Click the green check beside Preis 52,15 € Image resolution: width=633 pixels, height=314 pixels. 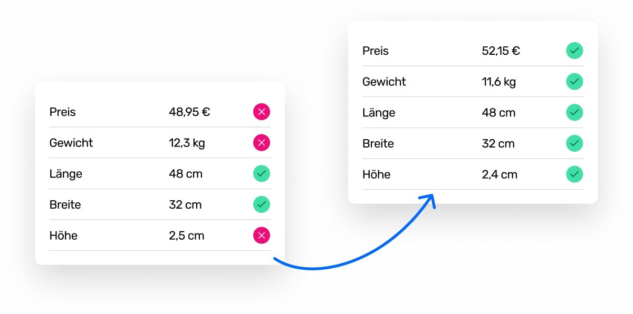point(574,51)
